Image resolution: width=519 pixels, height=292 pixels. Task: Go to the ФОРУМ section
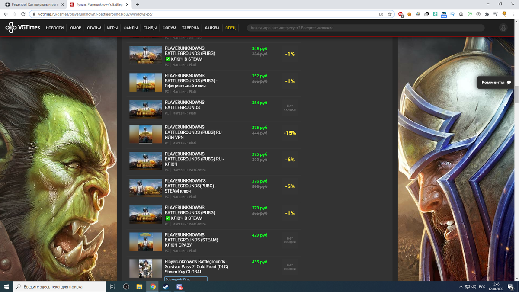pyautogui.click(x=169, y=28)
